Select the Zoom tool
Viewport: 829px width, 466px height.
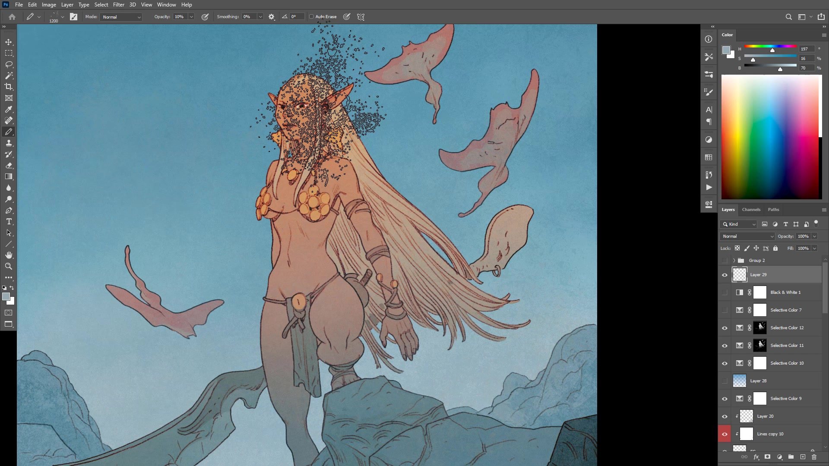tap(9, 266)
